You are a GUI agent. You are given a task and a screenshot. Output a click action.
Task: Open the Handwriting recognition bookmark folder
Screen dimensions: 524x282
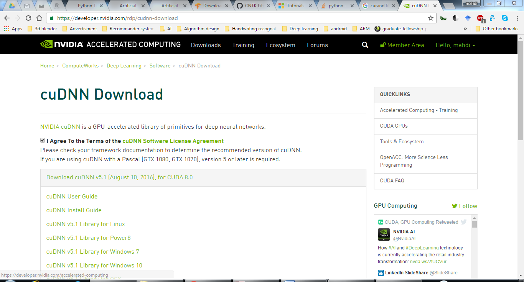point(250,29)
